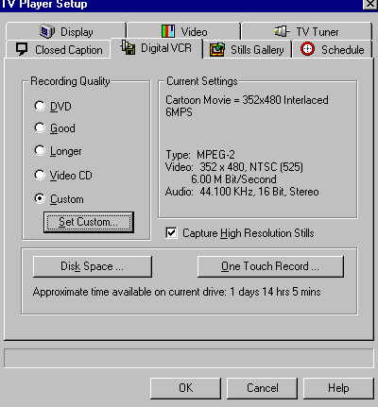Click the 'Current Settings' group label
This screenshot has height=407, width=378.
pyautogui.click(x=202, y=81)
